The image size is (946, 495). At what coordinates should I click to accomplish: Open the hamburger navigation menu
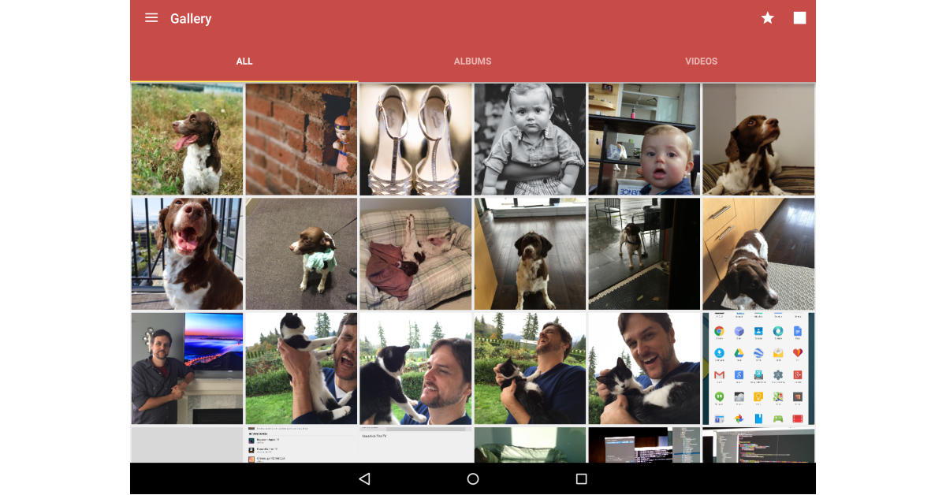coord(151,18)
